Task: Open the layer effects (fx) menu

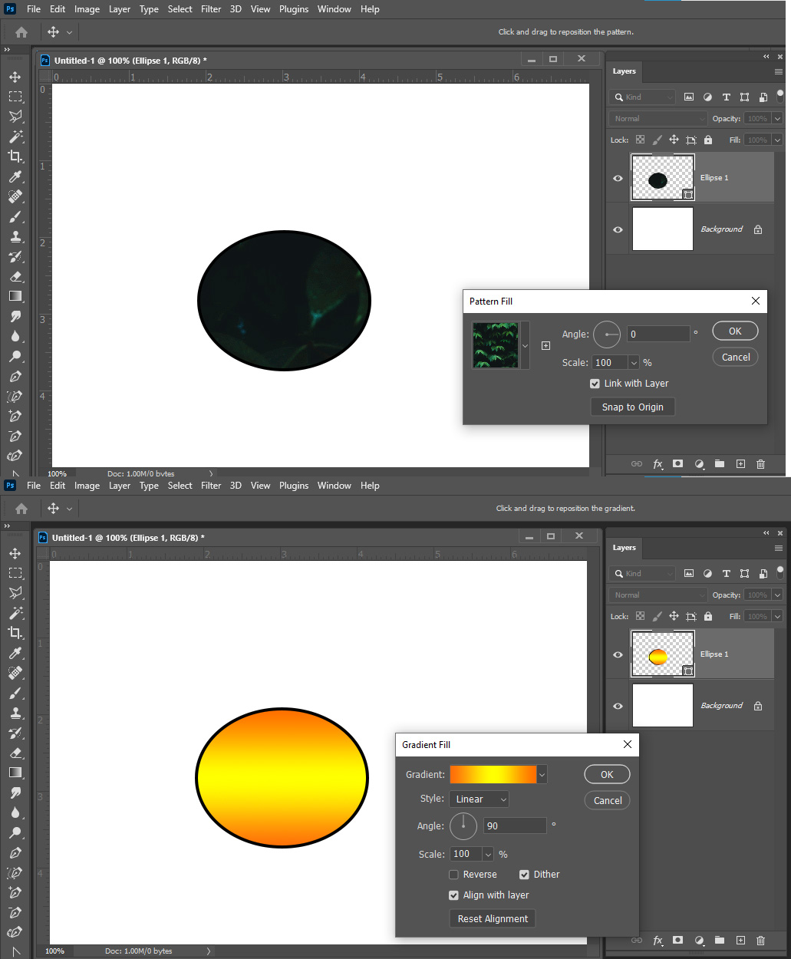Action: click(x=658, y=464)
